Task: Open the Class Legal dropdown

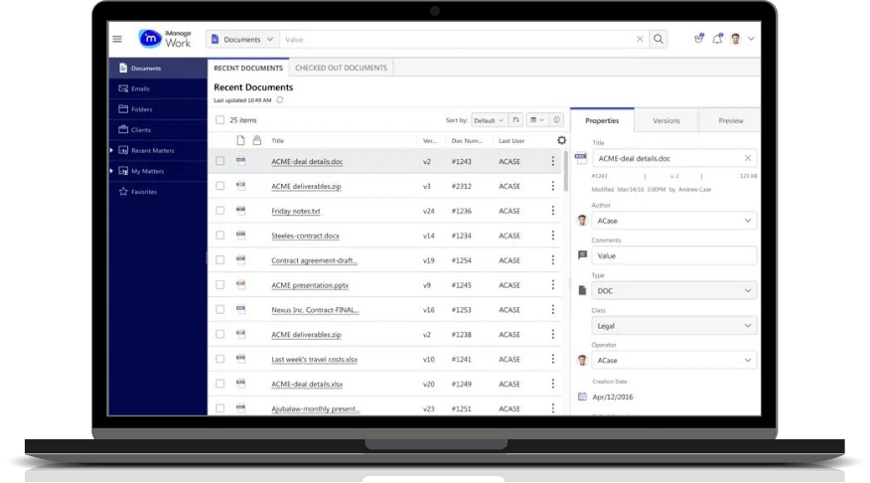Action: [x=674, y=325]
